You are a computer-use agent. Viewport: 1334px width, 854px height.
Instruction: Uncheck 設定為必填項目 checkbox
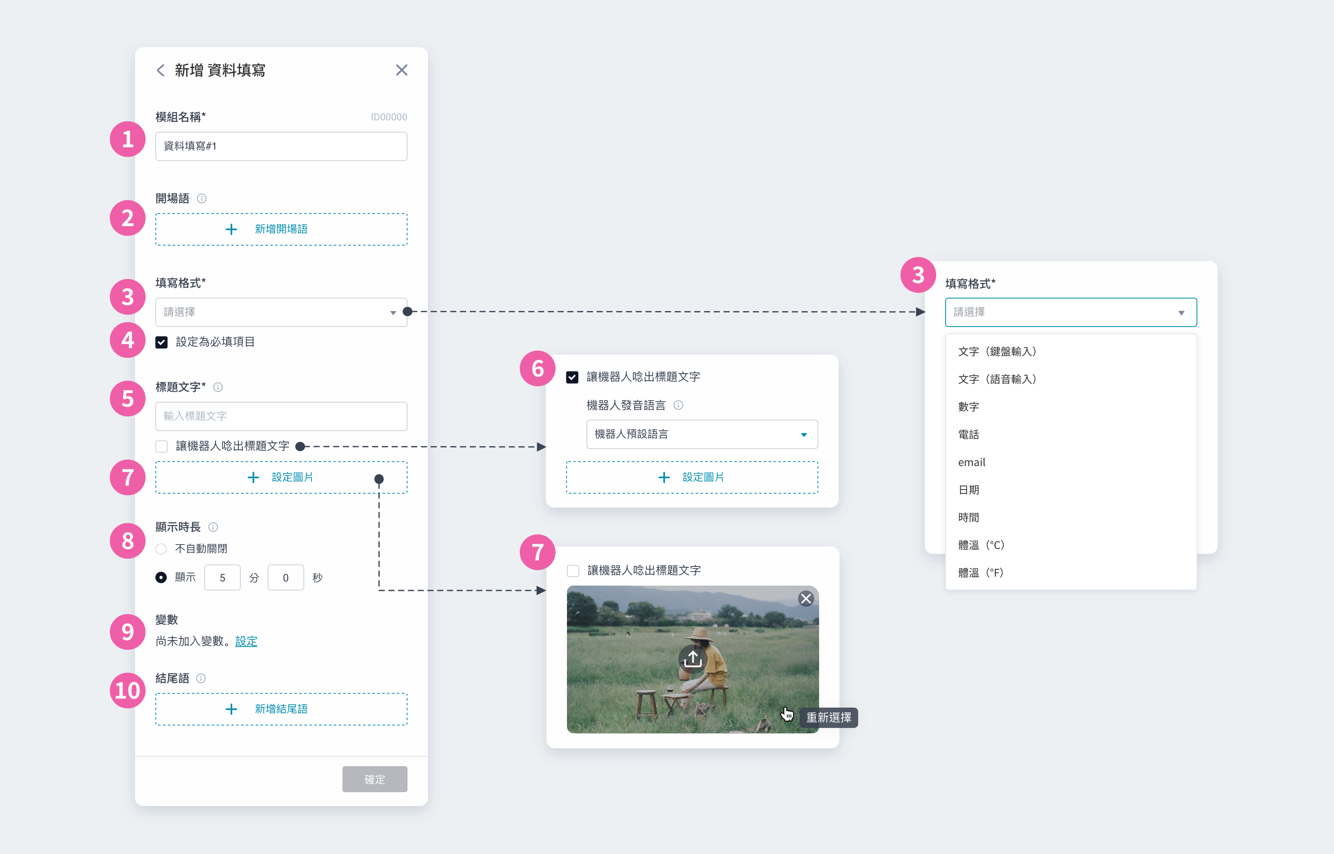(x=161, y=342)
